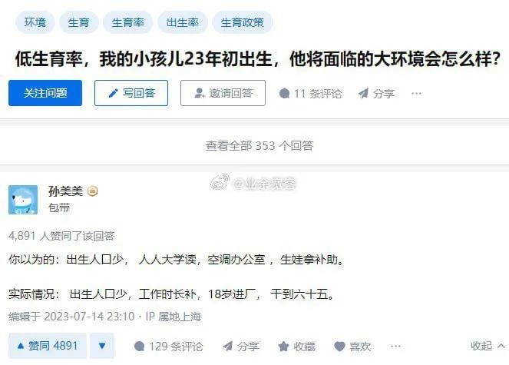509x365 pixels.
Task: Select the 生育政策 topic tag
Action: coord(242,22)
